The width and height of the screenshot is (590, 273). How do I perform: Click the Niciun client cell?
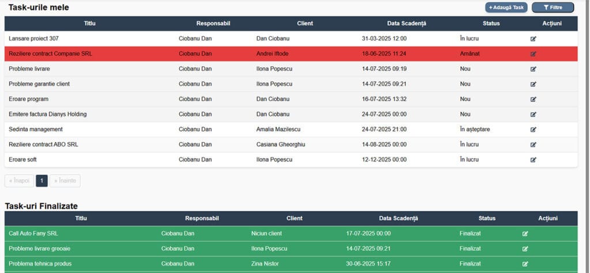(266, 233)
